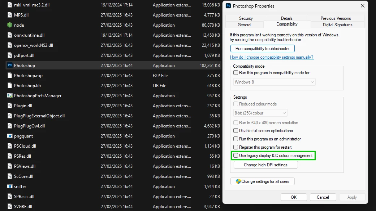Screen dimensions: 376x211
Task: Click the 182,261 KB size value
Action: [210, 65]
